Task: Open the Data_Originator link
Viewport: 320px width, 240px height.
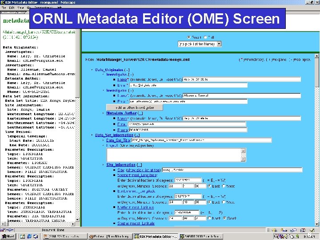Action: click(109, 70)
